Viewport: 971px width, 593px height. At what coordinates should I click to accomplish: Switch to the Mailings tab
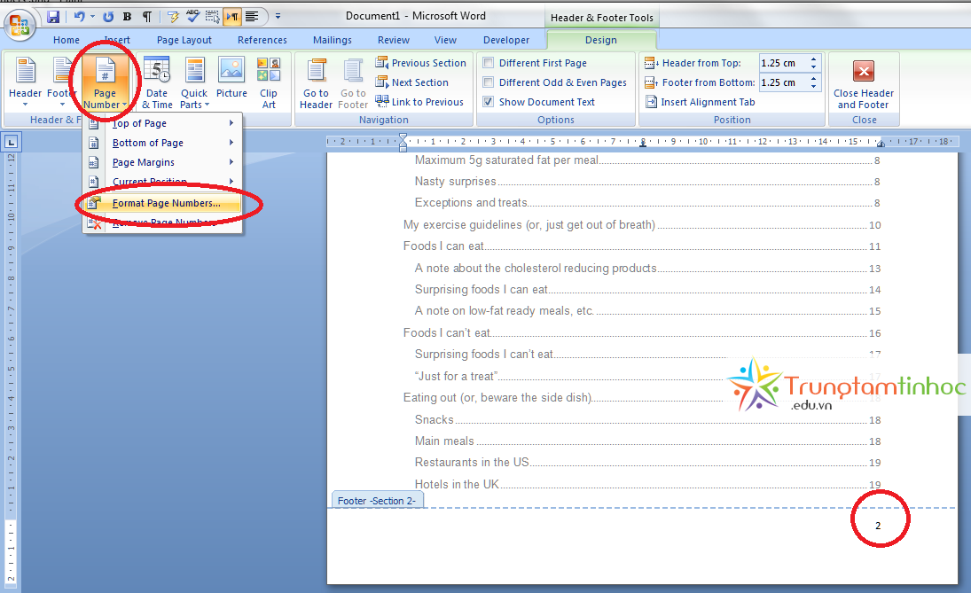point(332,40)
